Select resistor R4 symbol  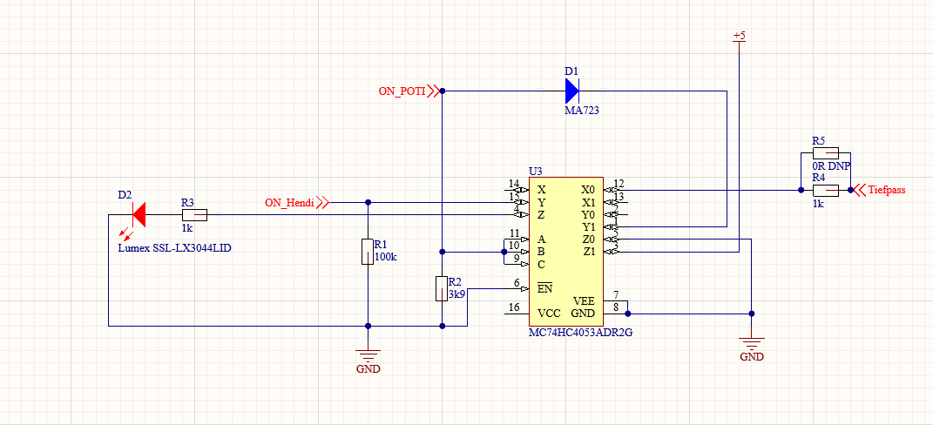pos(824,190)
